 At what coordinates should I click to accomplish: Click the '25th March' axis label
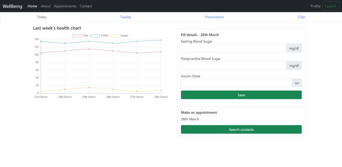pyautogui.click(x=89, y=97)
